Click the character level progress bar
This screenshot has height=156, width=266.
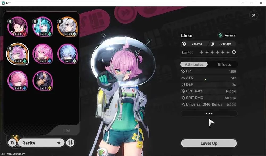pos(209,57)
